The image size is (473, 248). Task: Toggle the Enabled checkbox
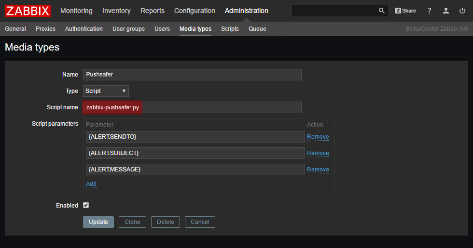pyautogui.click(x=86, y=205)
